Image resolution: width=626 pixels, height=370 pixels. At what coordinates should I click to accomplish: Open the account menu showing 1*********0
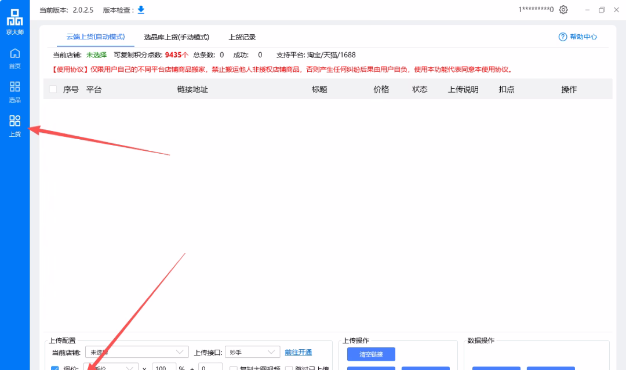click(x=535, y=10)
